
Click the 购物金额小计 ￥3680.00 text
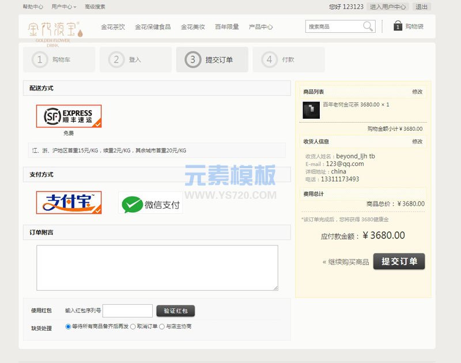[395, 128]
